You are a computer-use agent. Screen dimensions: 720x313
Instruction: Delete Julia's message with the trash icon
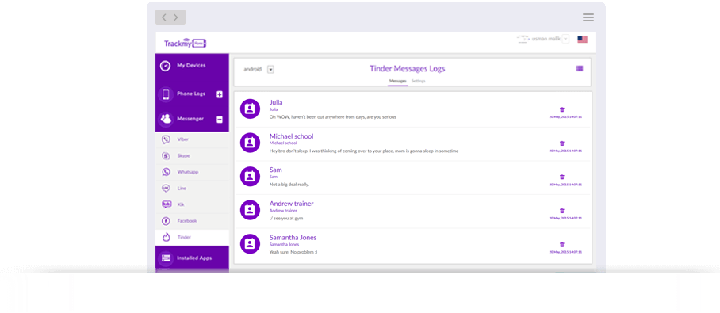tap(562, 109)
